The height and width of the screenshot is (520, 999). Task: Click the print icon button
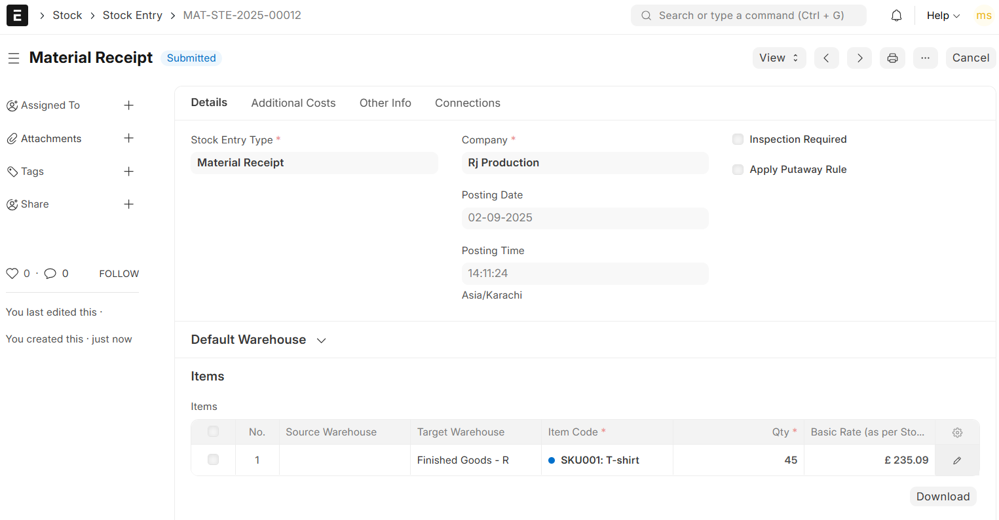(x=892, y=58)
